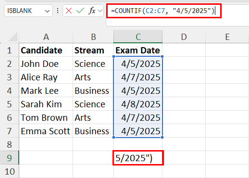Click Science in John Doe's row
Image resolution: width=249 pixels, height=178 pixels.
(93, 64)
